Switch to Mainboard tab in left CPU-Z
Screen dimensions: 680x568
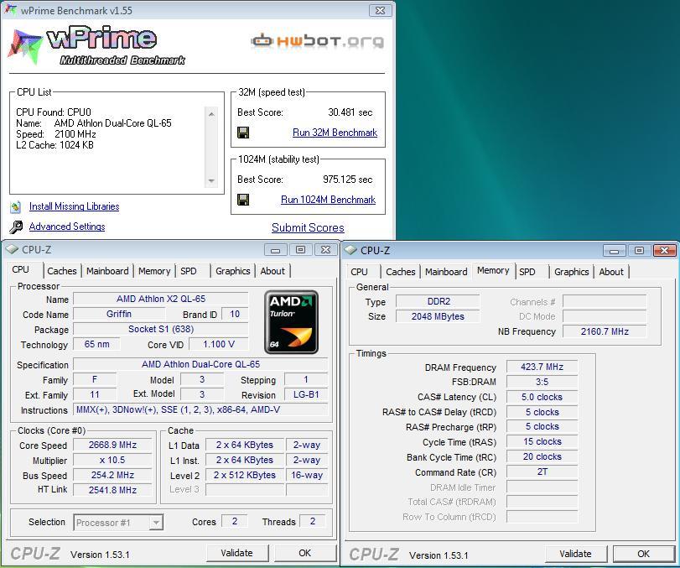pos(107,271)
